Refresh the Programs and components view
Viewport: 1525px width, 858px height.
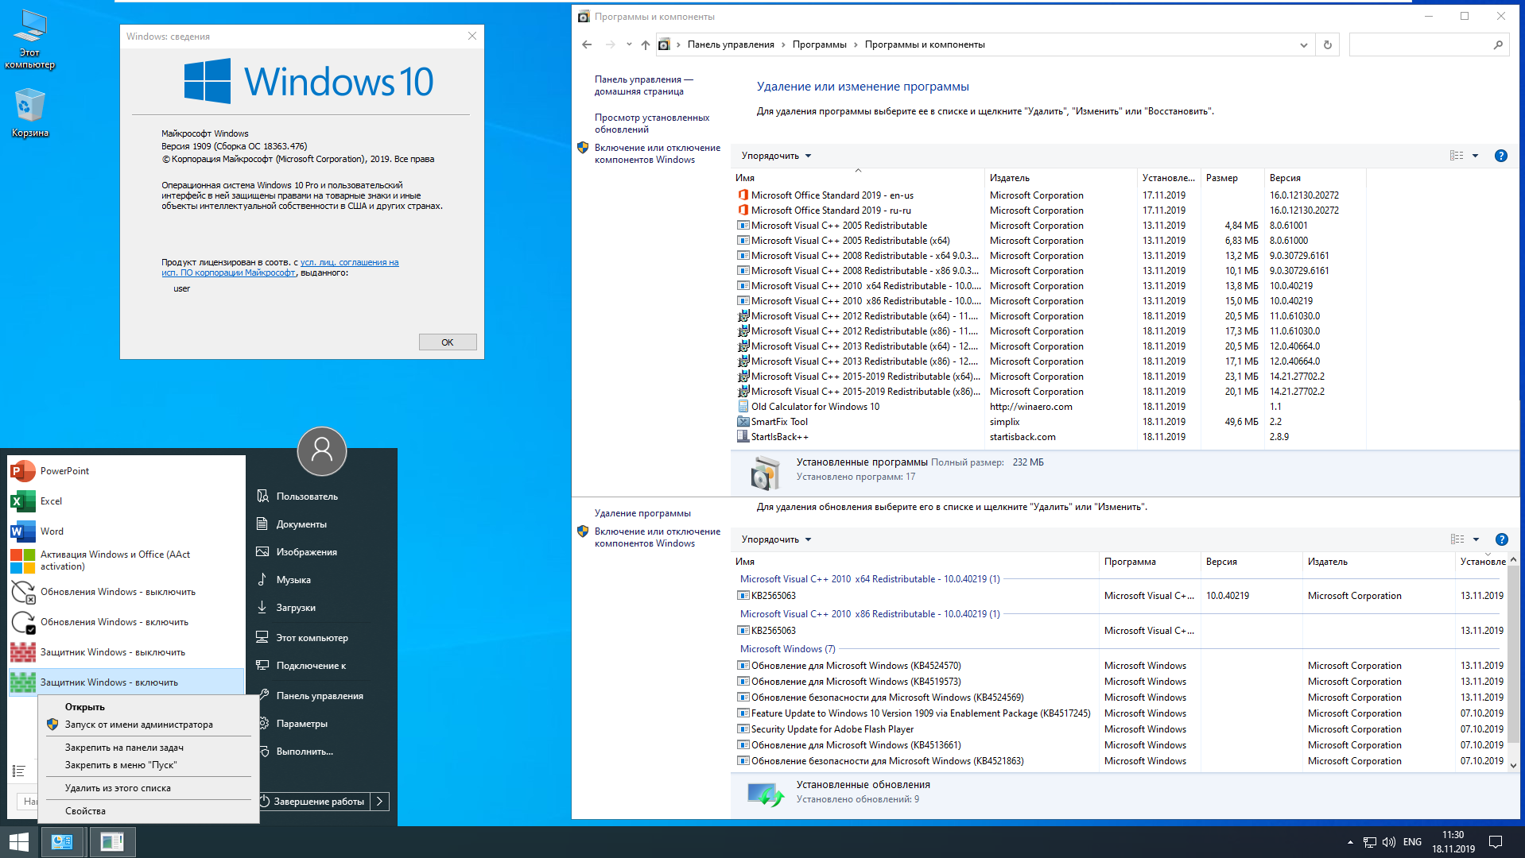pos(1327,44)
